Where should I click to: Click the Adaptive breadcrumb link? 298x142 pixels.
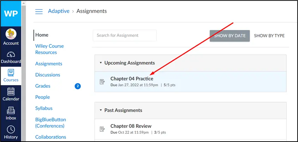[58, 11]
